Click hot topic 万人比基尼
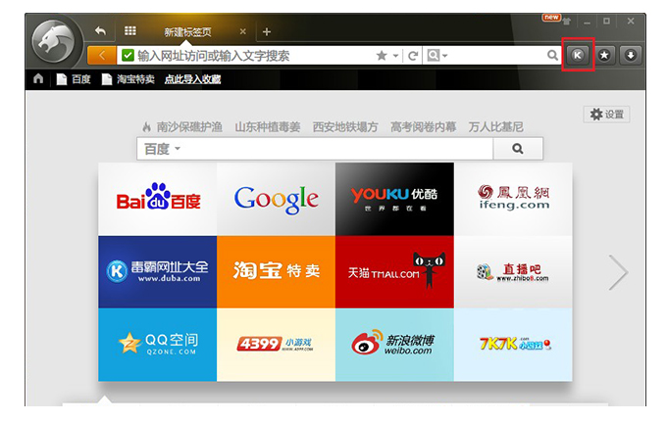Image resolution: width=667 pixels, height=422 pixels. (495, 126)
